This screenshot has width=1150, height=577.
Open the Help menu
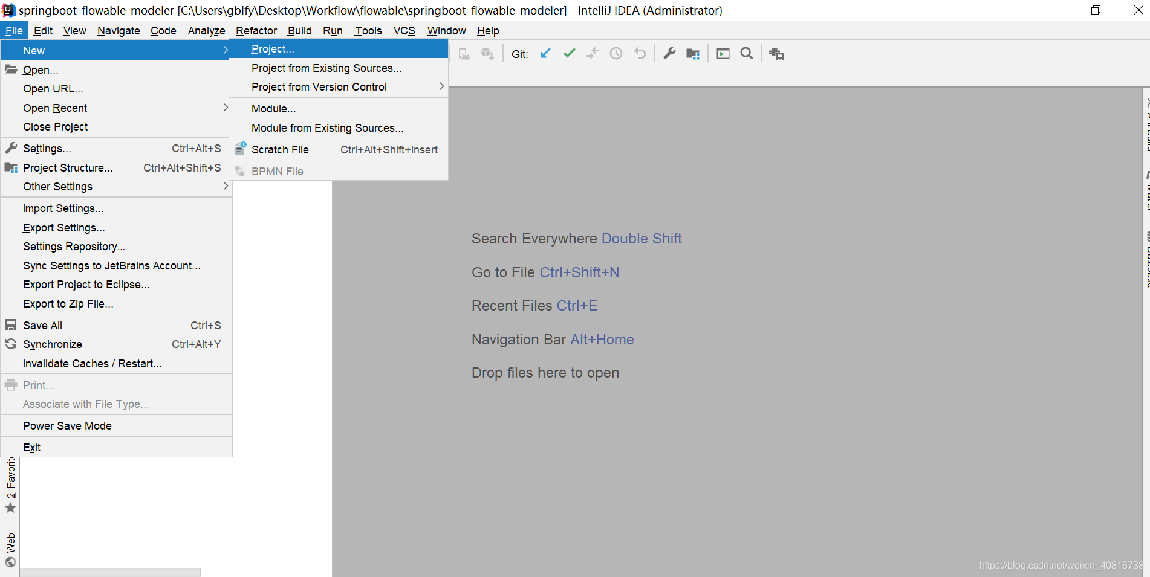[x=488, y=31]
